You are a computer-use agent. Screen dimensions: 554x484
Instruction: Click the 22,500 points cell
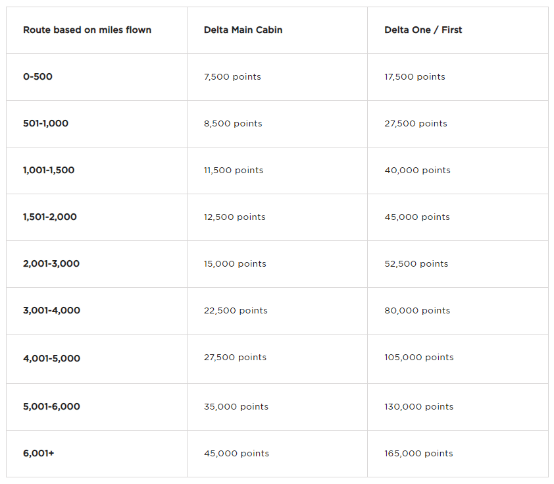coord(236,310)
